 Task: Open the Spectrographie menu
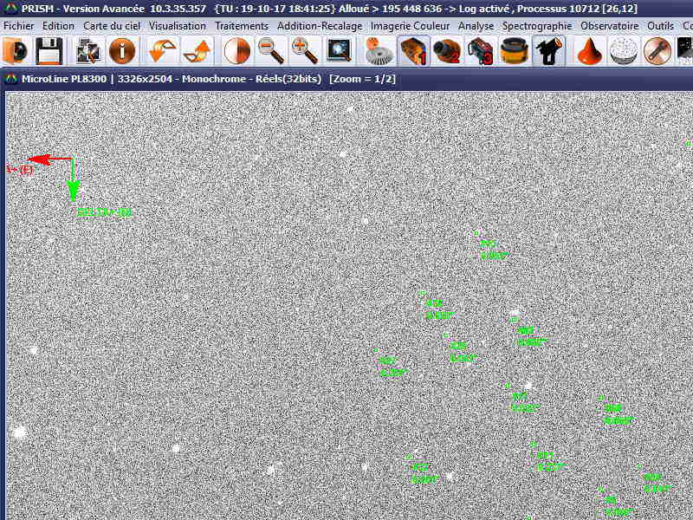pyautogui.click(x=537, y=26)
